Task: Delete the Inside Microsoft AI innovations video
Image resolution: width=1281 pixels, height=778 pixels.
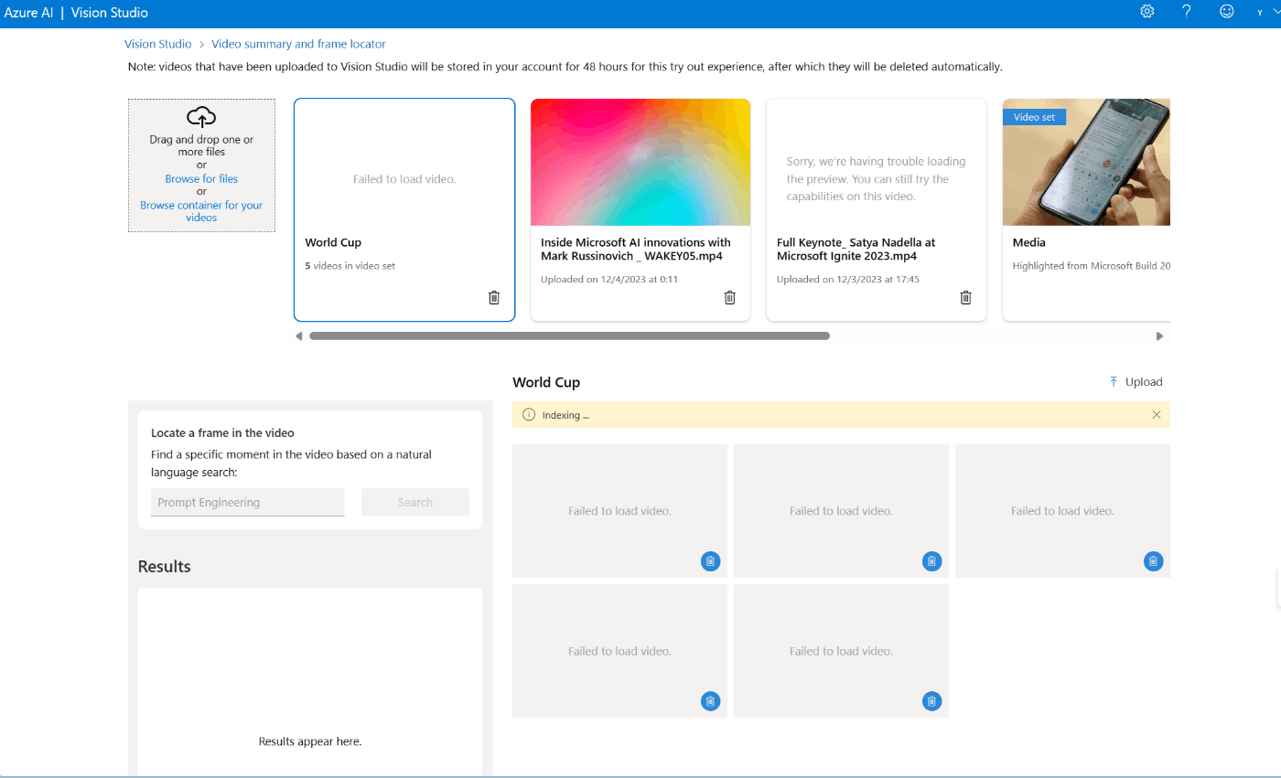Action: (x=730, y=297)
